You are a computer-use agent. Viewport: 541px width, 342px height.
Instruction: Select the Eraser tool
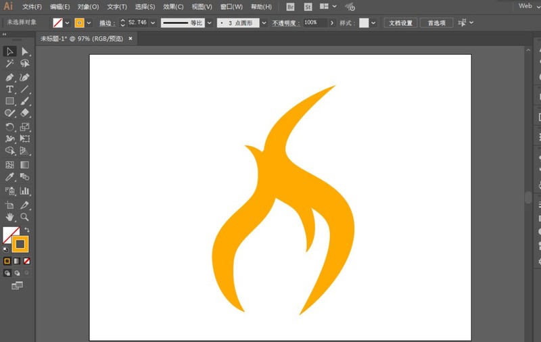24,113
